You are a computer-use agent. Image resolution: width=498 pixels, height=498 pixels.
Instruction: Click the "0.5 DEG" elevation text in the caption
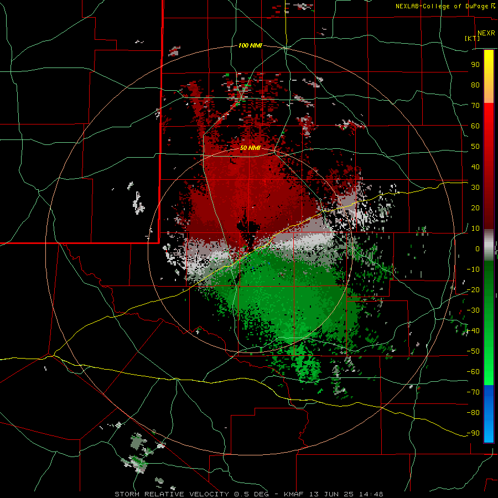pyautogui.click(x=251, y=494)
